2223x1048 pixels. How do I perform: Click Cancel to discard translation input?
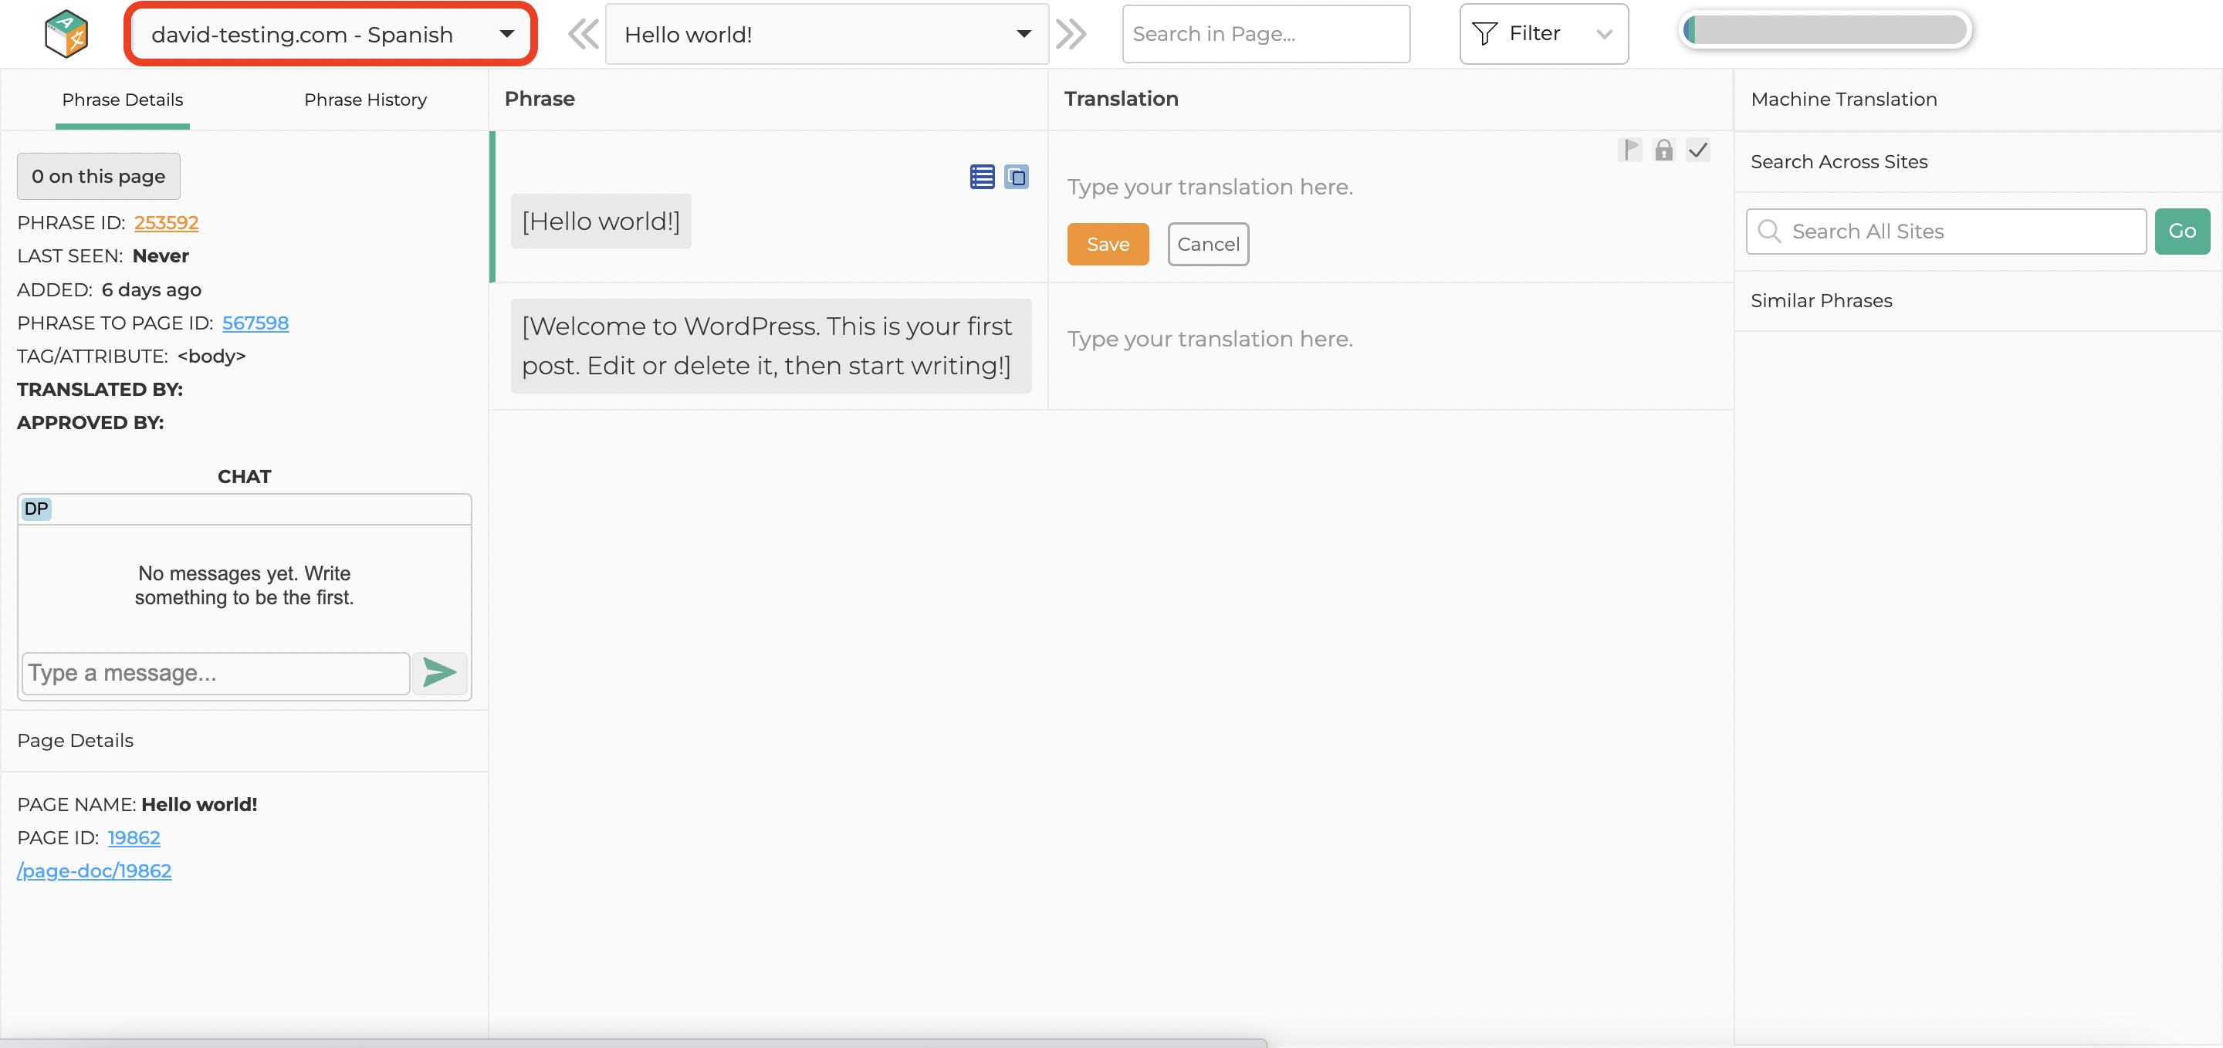pyautogui.click(x=1208, y=244)
